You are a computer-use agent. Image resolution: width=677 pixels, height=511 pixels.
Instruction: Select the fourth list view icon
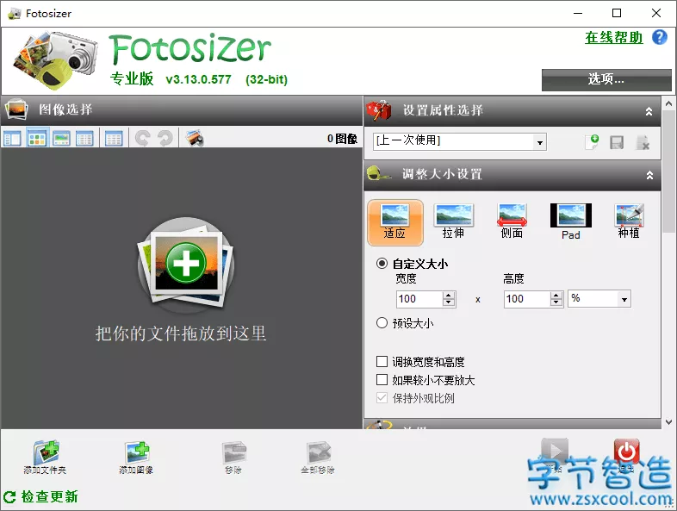(84, 139)
